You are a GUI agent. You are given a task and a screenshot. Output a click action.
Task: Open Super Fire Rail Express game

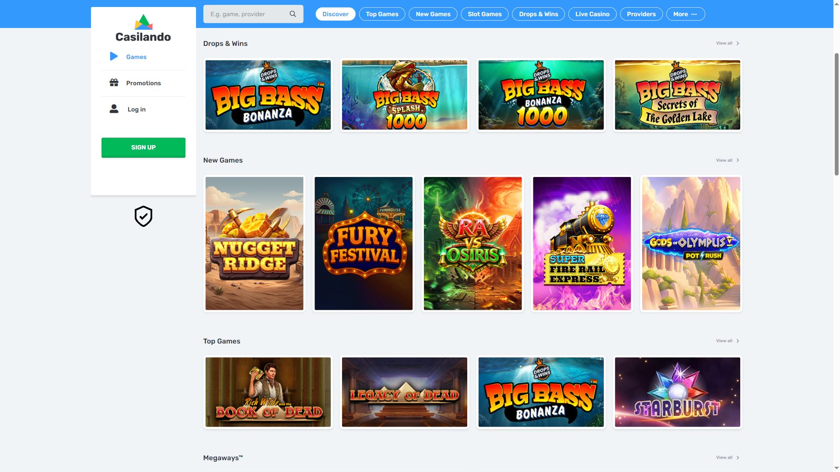point(582,243)
